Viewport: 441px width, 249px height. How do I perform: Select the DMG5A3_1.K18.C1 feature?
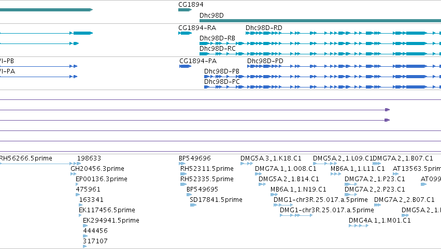[x=247, y=164]
